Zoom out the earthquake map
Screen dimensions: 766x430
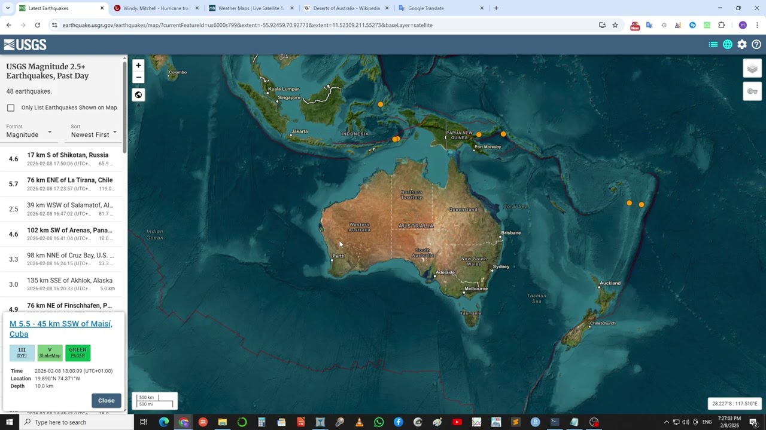point(138,77)
